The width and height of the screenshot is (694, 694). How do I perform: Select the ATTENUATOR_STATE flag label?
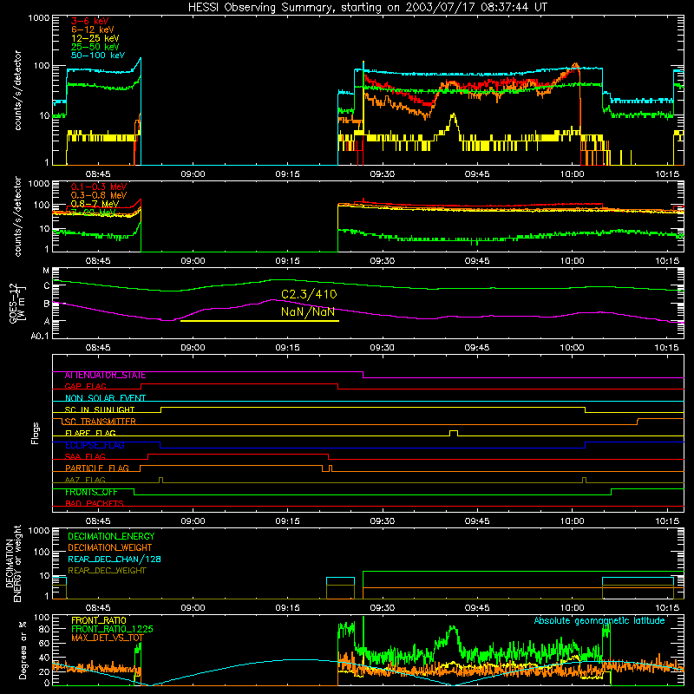click(x=105, y=376)
